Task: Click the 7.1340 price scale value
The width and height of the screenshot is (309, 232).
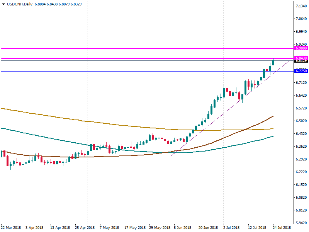Action: (301, 7)
